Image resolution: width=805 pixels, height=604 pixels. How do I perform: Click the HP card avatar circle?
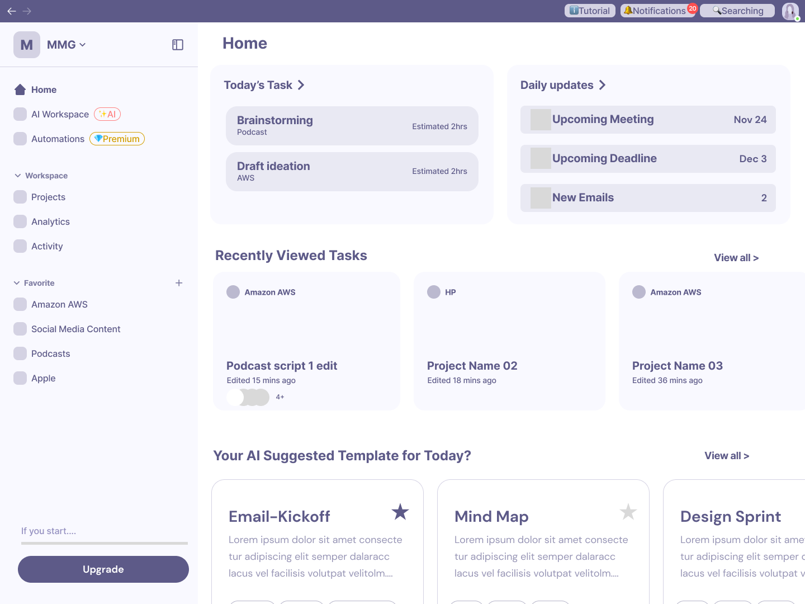point(434,292)
